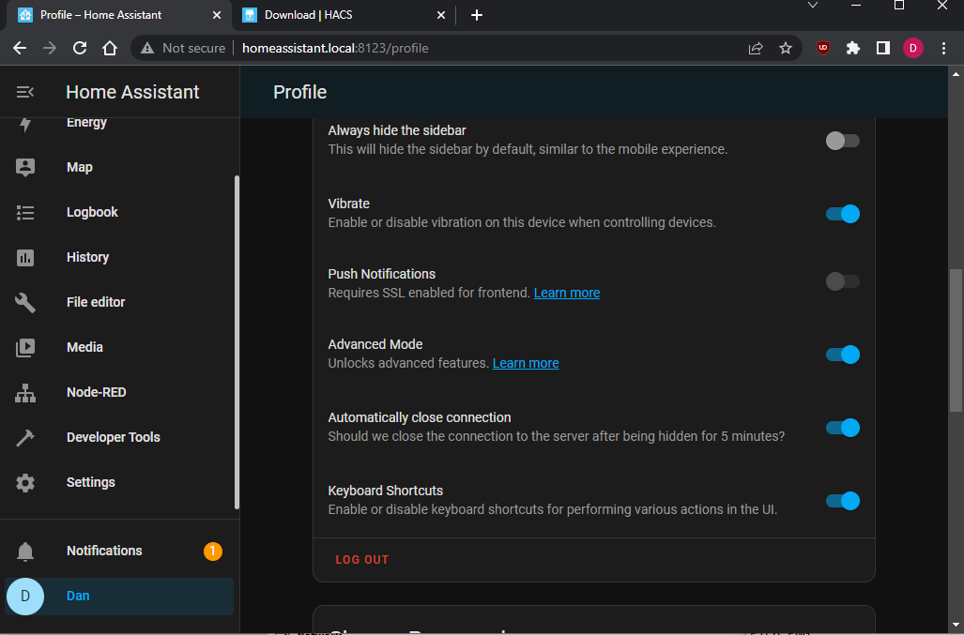This screenshot has height=635, width=964.
Task: Open Learn more link under Push Notifications
Action: 567,293
